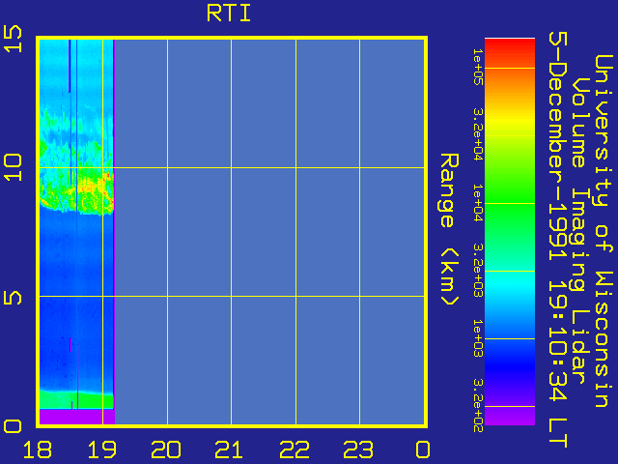Viewport: 618px width, 464px height.
Task: Click time axis label 21
Action: click(230, 449)
